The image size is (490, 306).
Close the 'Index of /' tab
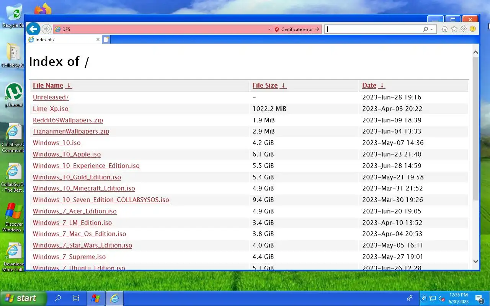98,39
